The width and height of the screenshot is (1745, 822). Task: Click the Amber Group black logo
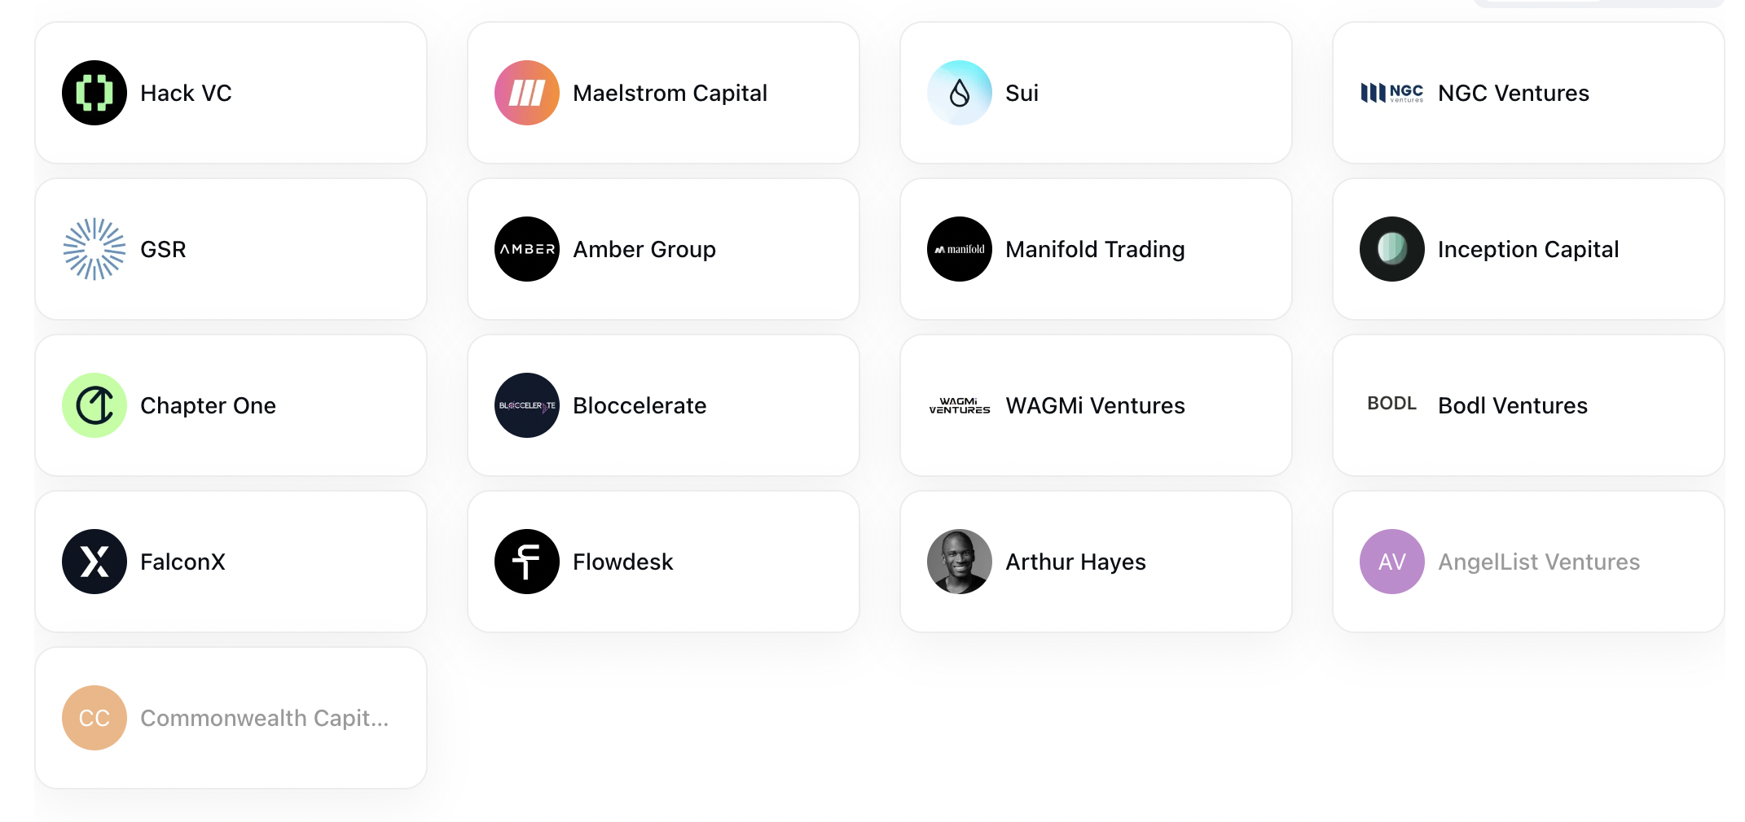527,249
